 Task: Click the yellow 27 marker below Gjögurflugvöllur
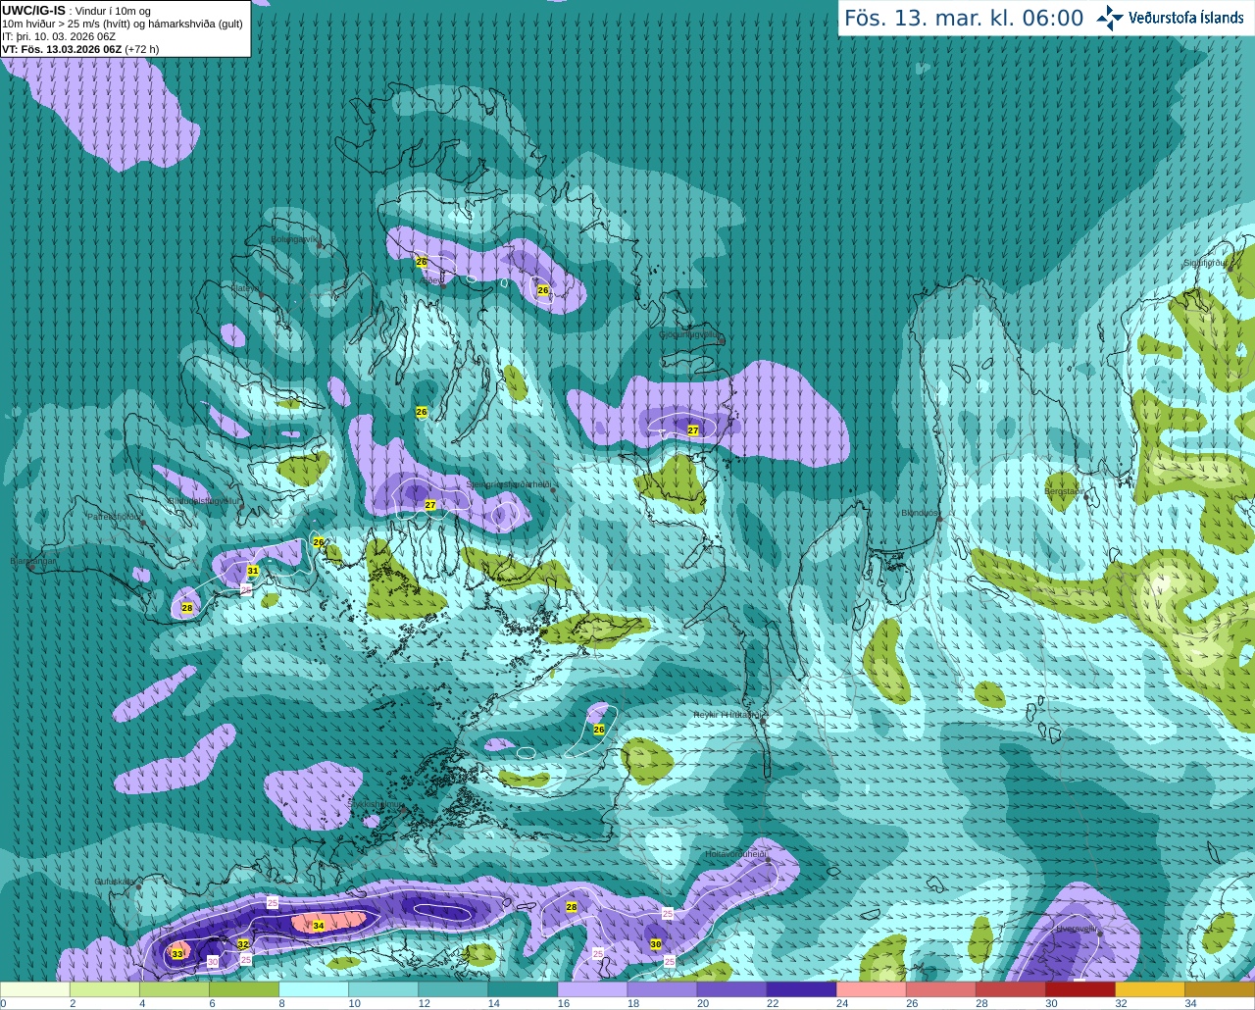[x=693, y=430]
